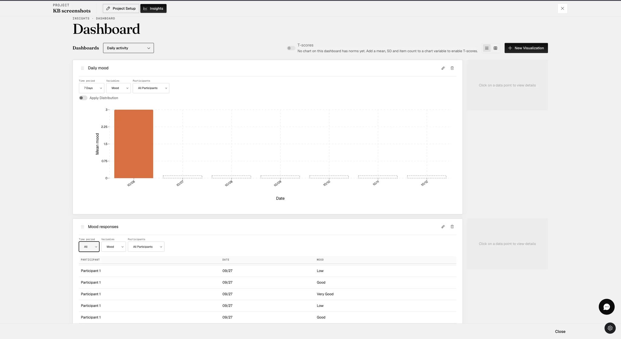Screen dimensions: 621x339
Task: Delete the Mood responses visualization with trash icon
Action: tap(452, 227)
